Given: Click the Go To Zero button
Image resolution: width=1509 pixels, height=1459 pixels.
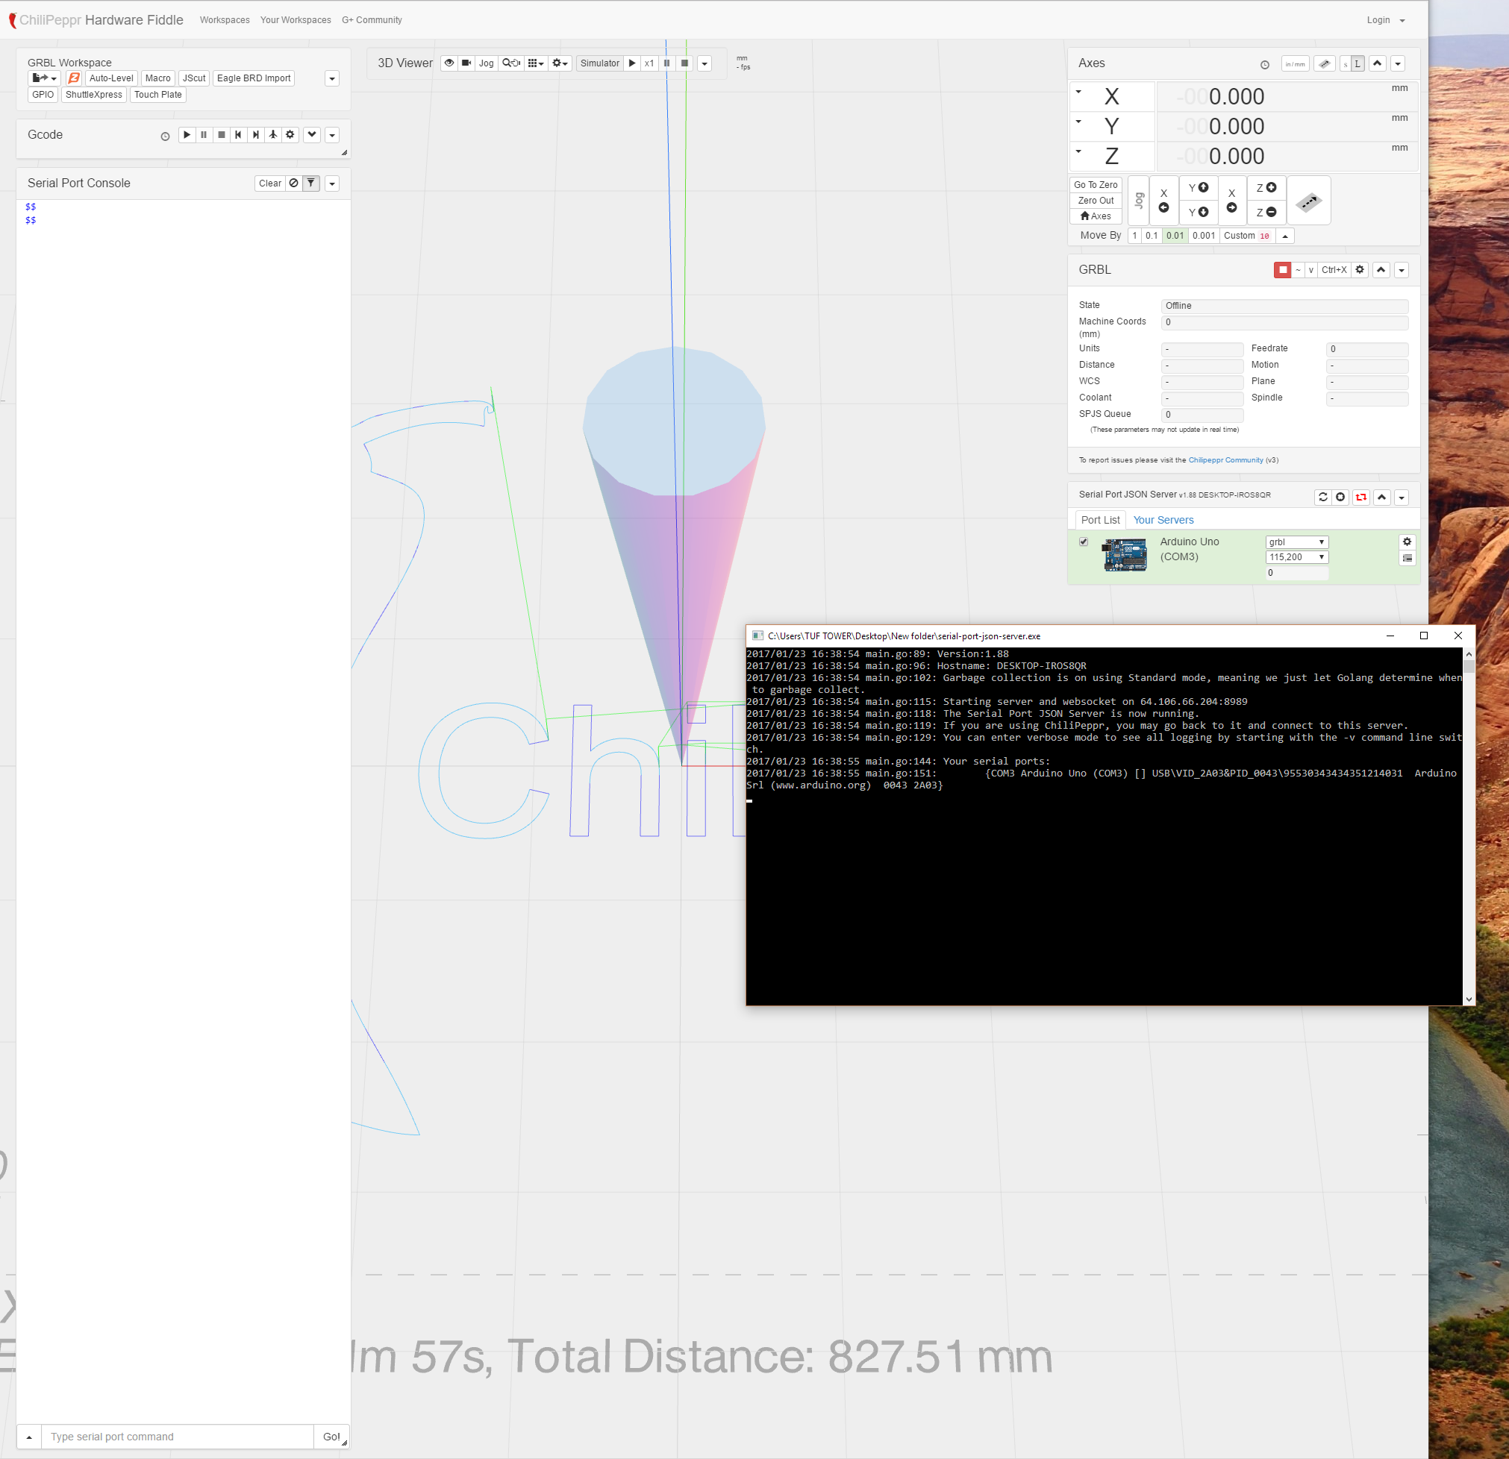Looking at the screenshot, I should click(x=1095, y=185).
